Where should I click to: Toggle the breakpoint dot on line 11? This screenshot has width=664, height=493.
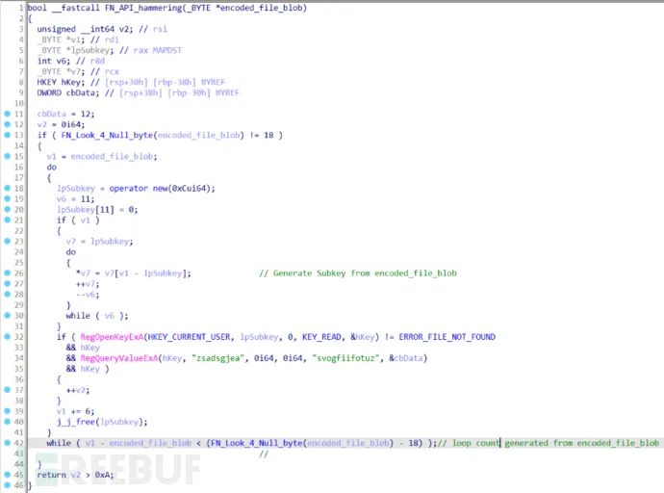(7, 114)
